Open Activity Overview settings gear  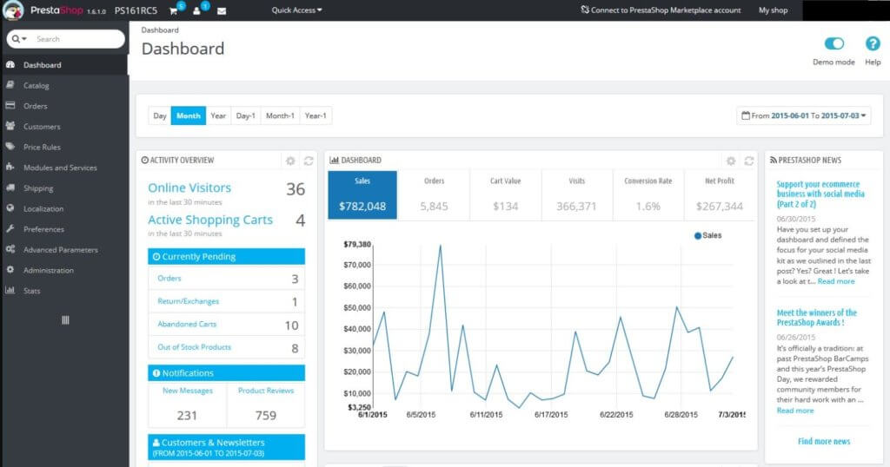click(290, 161)
